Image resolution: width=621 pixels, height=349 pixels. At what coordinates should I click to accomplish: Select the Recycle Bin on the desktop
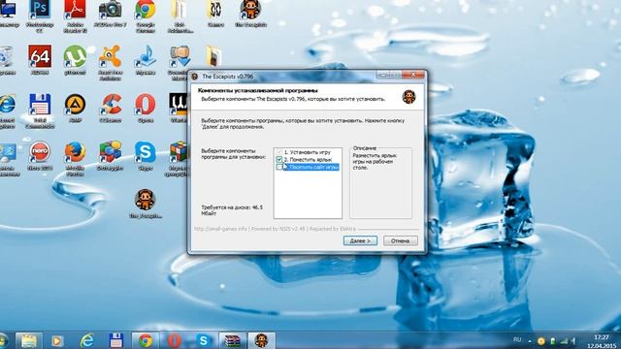(7, 59)
